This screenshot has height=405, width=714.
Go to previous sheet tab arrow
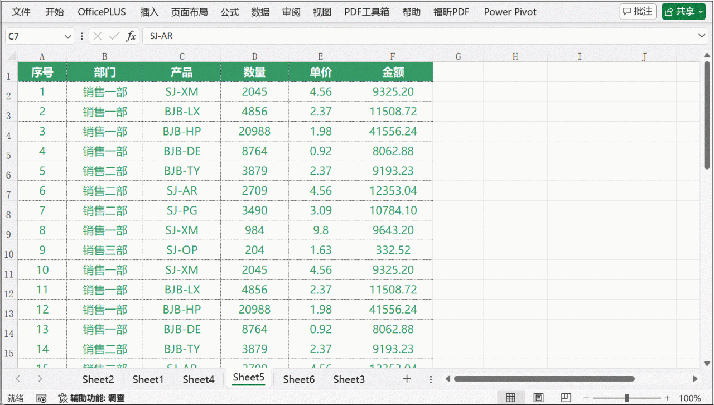(18, 379)
